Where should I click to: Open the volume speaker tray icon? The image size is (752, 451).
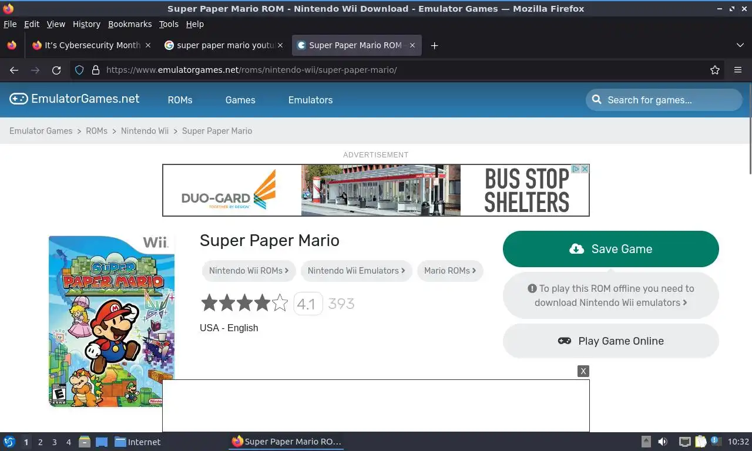(663, 442)
